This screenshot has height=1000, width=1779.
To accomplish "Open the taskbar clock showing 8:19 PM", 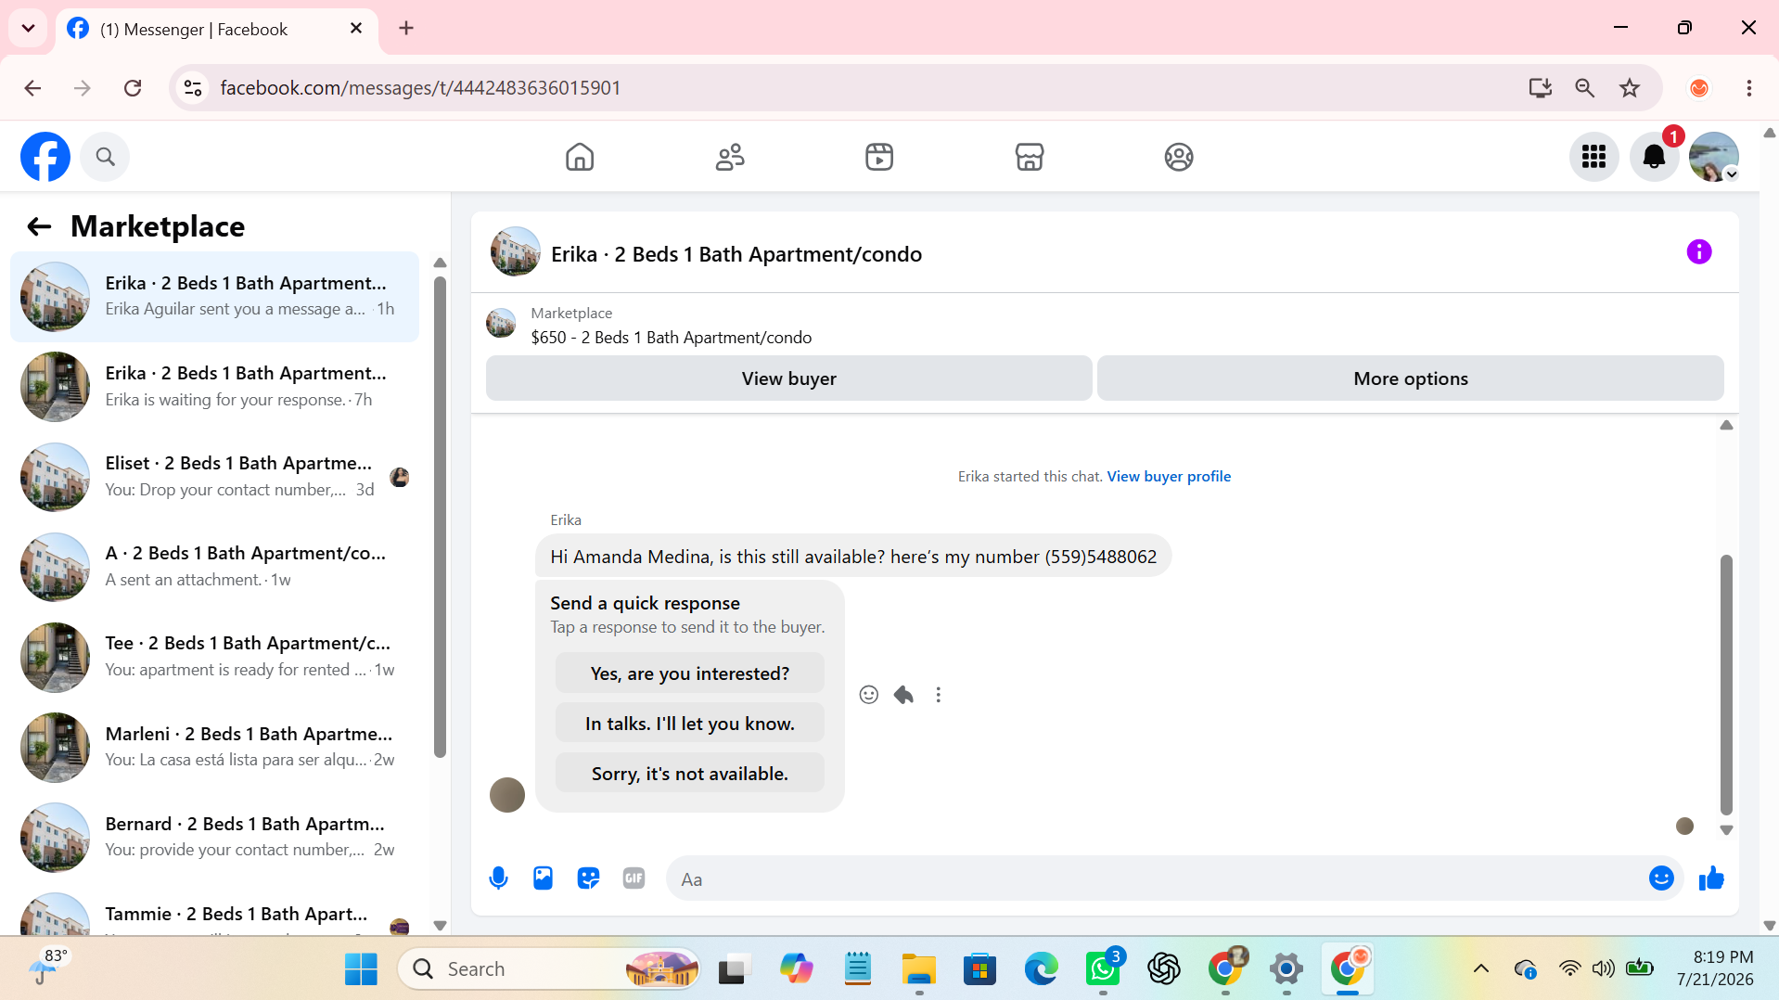I will coord(1715,968).
